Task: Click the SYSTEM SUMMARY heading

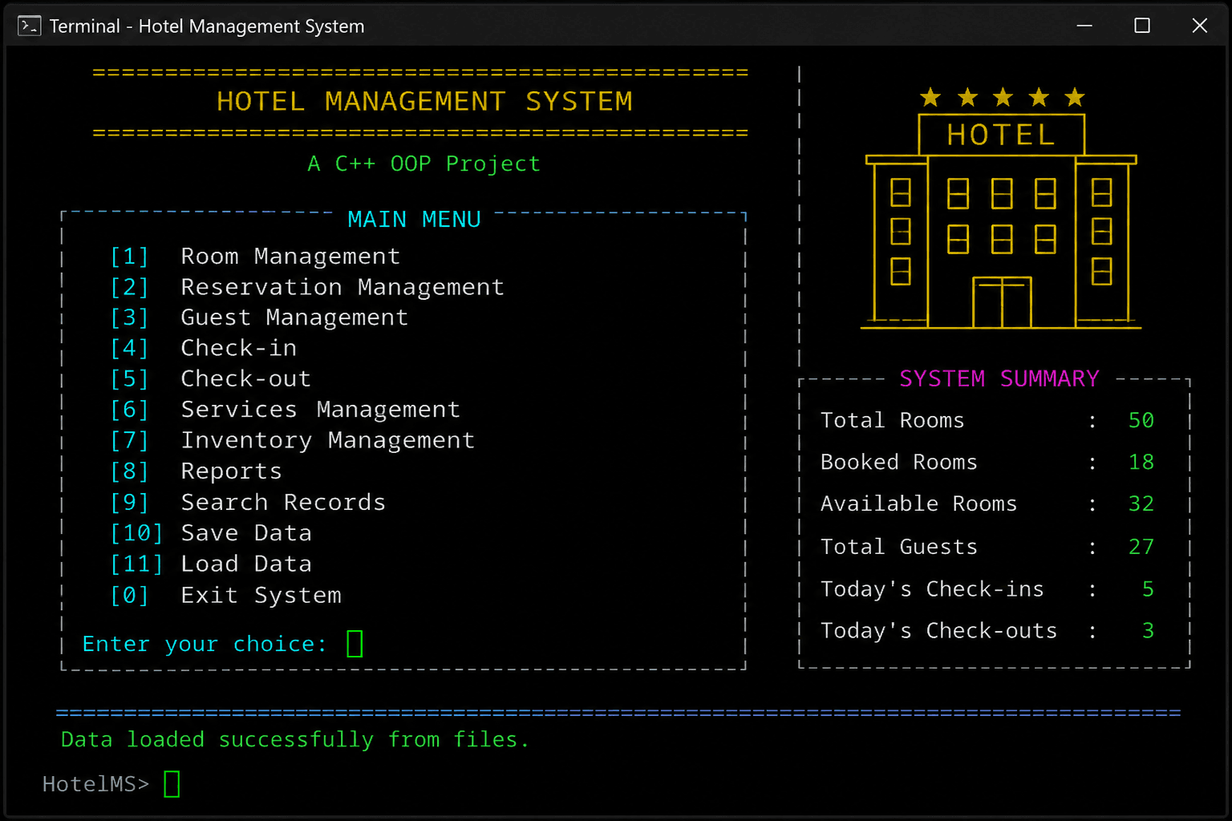Action: 999,378
